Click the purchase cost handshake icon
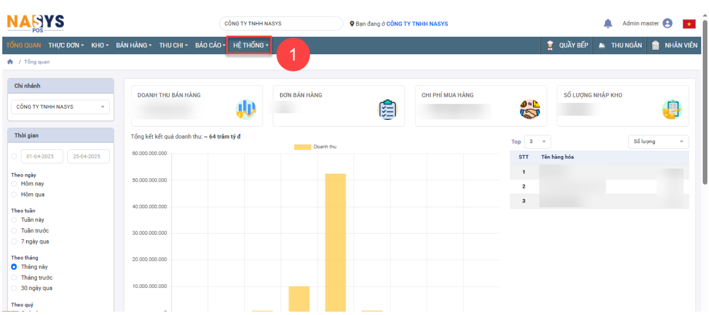The width and height of the screenshot is (709, 315). pyautogui.click(x=530, y=109)
